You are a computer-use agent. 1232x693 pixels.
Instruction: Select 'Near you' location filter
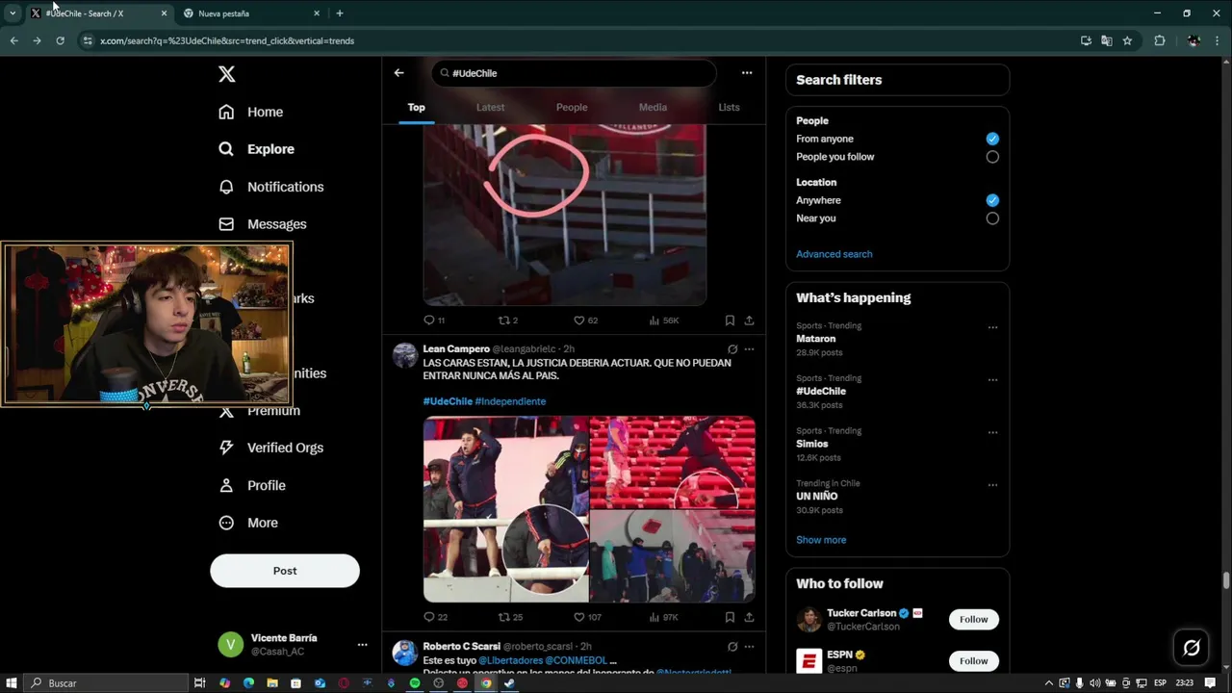pyautogui.click(x=992, y=218)
